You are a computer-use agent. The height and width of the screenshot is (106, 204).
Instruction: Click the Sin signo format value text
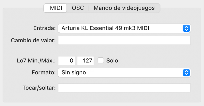[74, 73]
